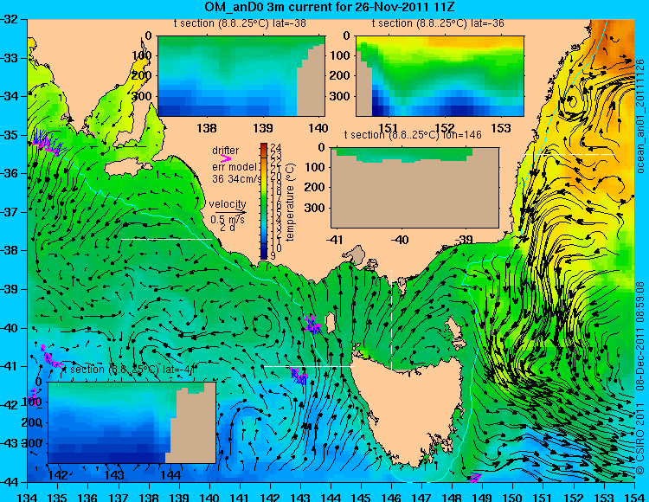Open the 't section lat=-36' inset plot
The width and height of the screenshot is (649, 502).
click(440, 76)
